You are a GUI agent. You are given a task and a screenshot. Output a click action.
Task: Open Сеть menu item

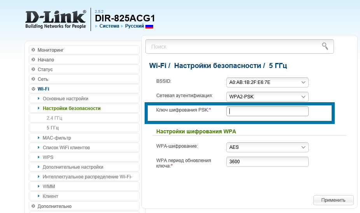point(84,79)
